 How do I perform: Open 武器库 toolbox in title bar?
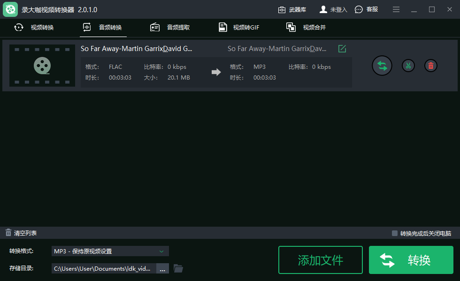click(x=292, y=9)
